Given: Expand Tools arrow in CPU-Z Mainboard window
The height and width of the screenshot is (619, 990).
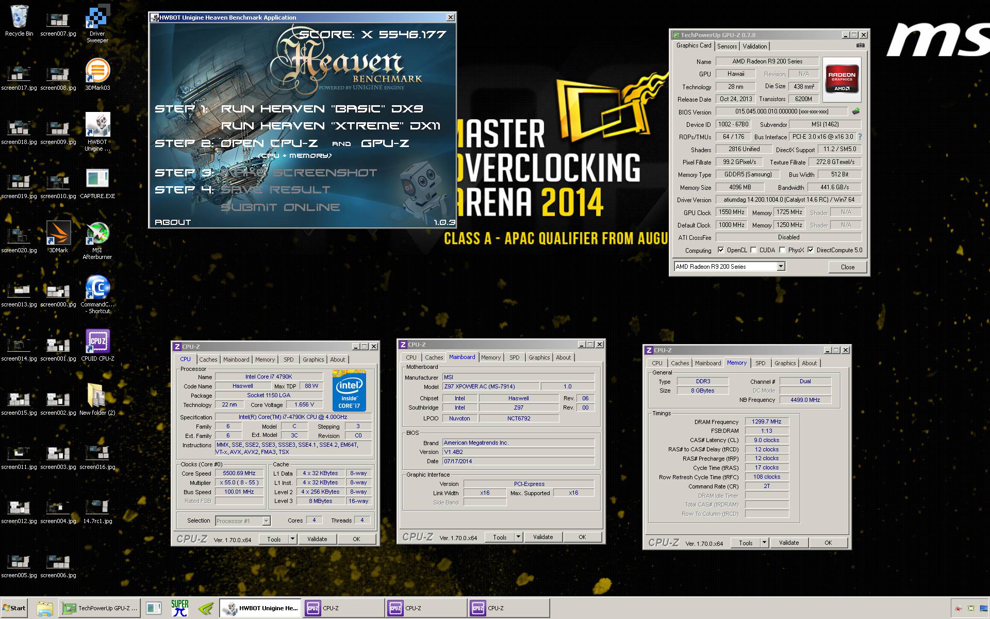Looking at the screenshot, I should [x=518, y=537].
